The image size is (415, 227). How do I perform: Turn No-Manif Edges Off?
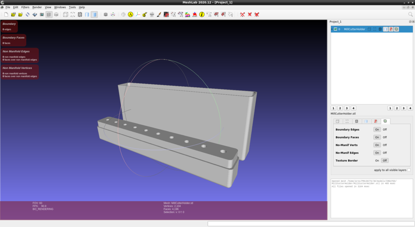(x=385, y=153)
